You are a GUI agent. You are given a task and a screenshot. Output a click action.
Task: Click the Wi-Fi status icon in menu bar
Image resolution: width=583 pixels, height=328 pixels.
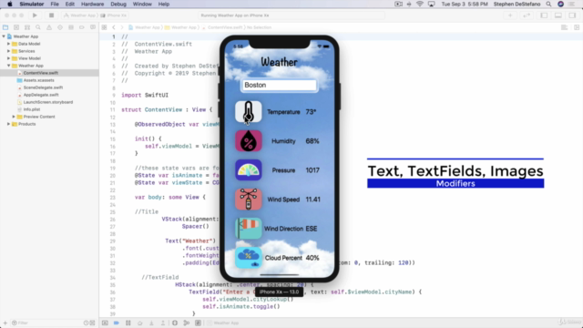coord(420,4)
